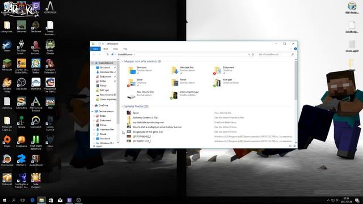Open Creativerse desktop shortcut
This screenshot has width=363, height=204.
22,141
